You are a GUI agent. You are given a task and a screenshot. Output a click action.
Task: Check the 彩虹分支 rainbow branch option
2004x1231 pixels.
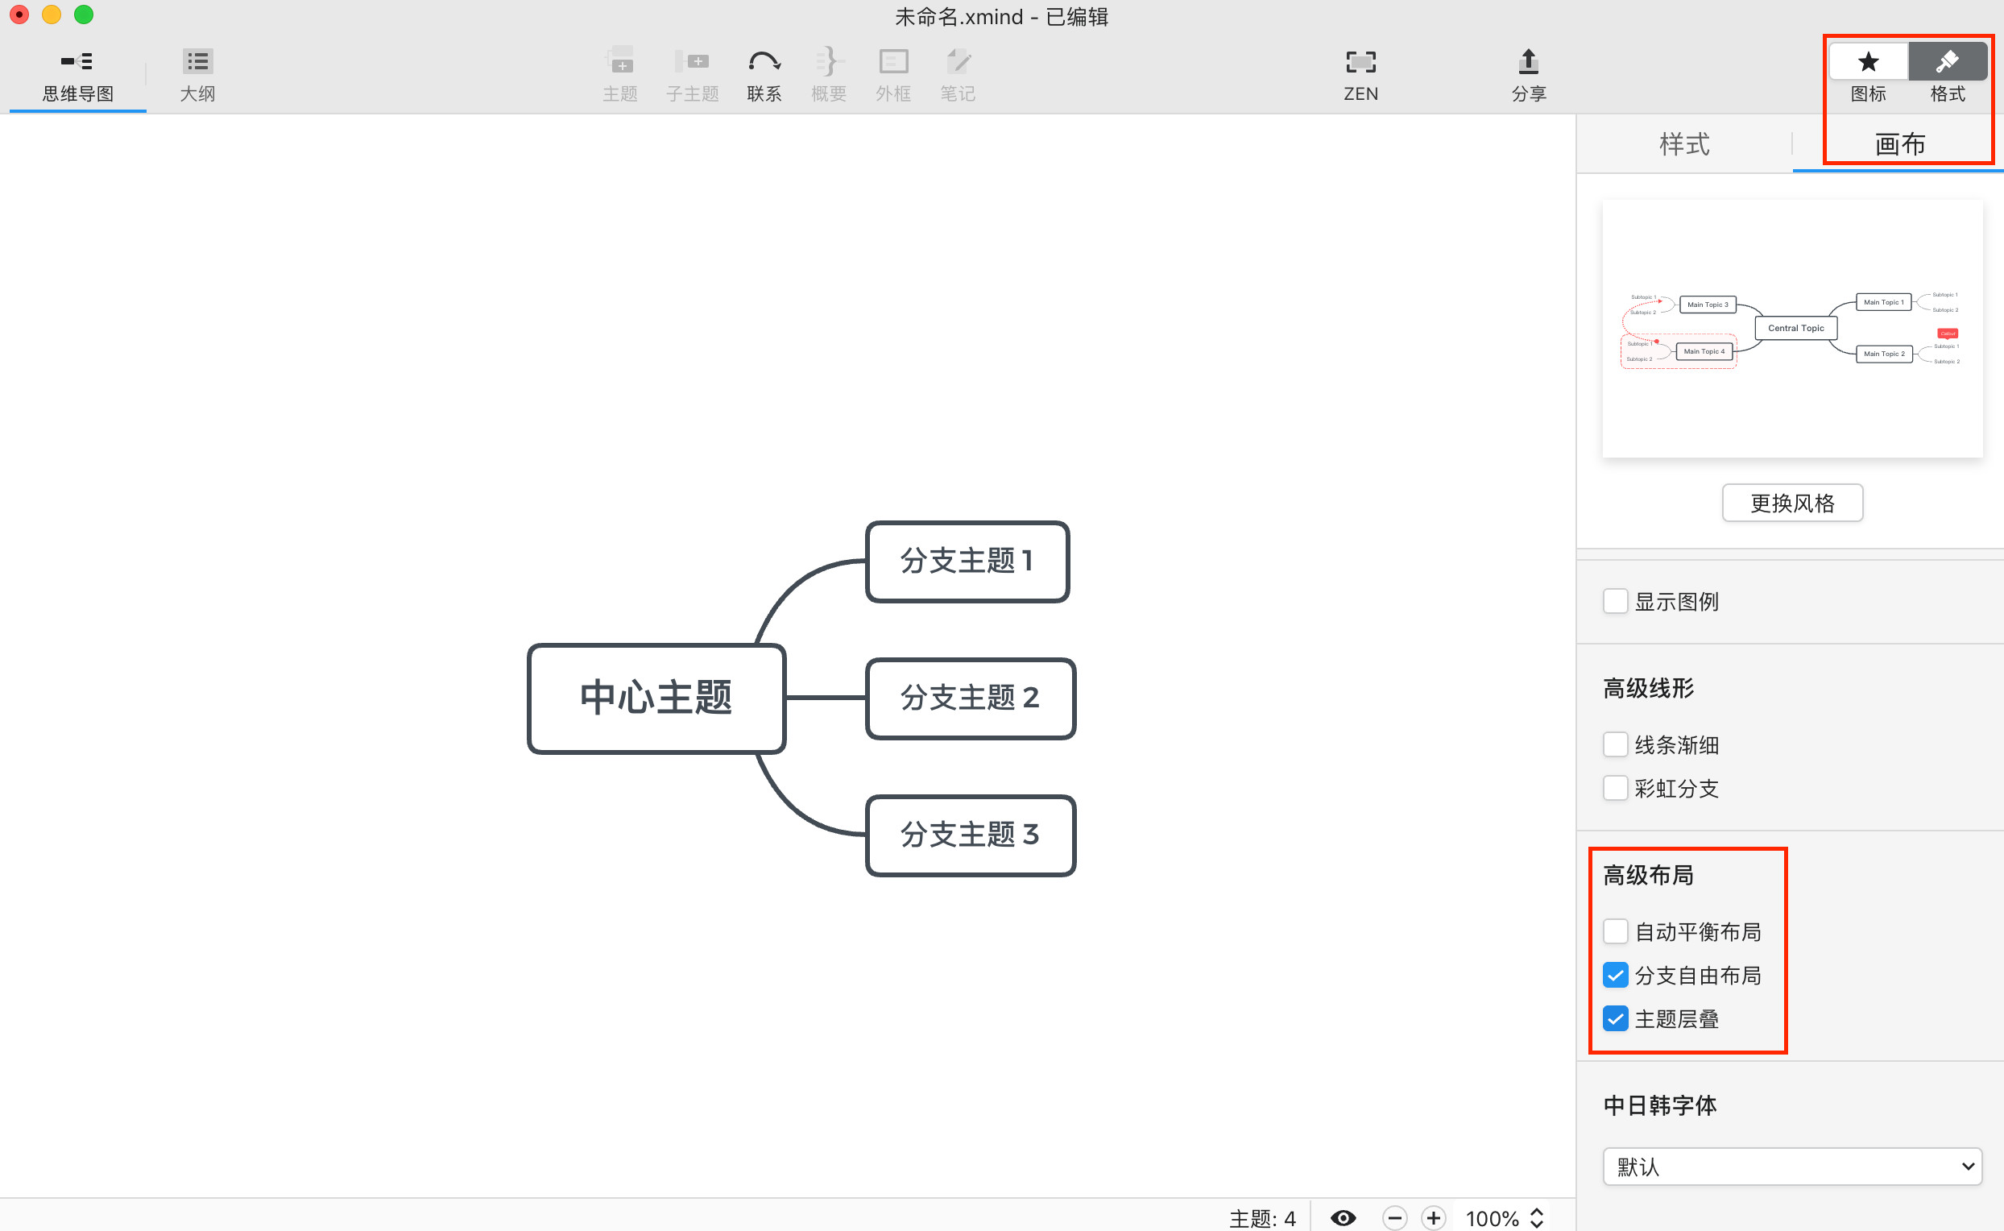[1616, 788]
